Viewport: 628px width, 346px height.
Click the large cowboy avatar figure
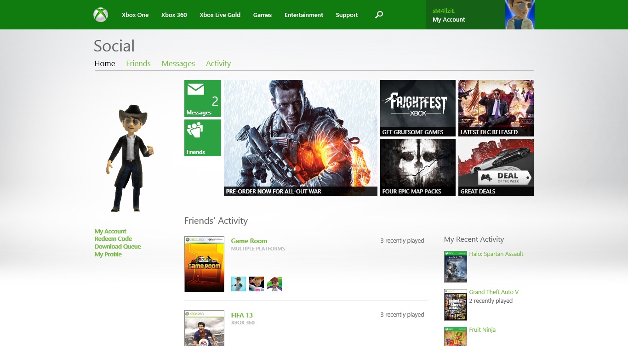click(x=130, y=158)
